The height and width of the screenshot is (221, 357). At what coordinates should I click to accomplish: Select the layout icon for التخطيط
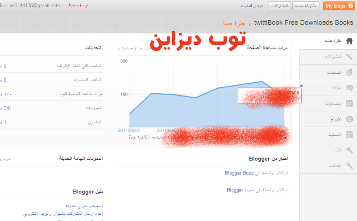coord(349,134)
